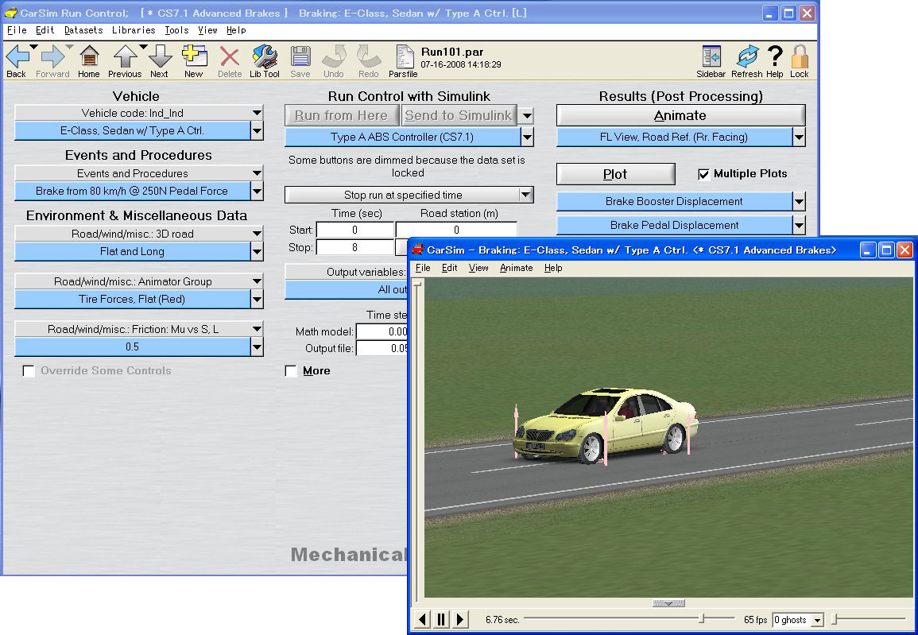Screen dimensions: 918x635
Task: Click the Next dataset icon
Action: pos(159,56)
